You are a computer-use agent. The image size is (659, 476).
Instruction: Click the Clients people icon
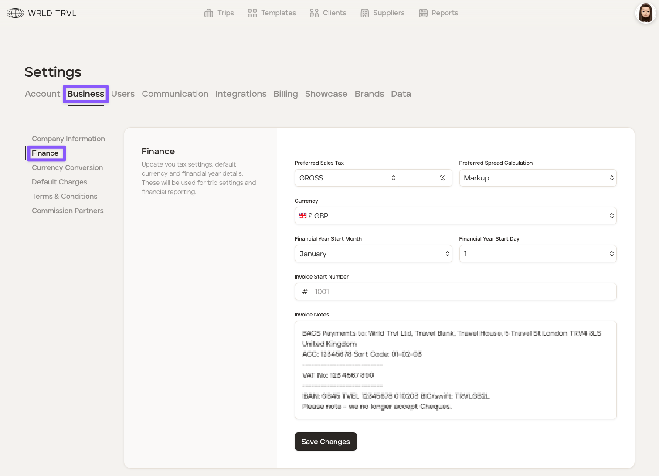314,13
